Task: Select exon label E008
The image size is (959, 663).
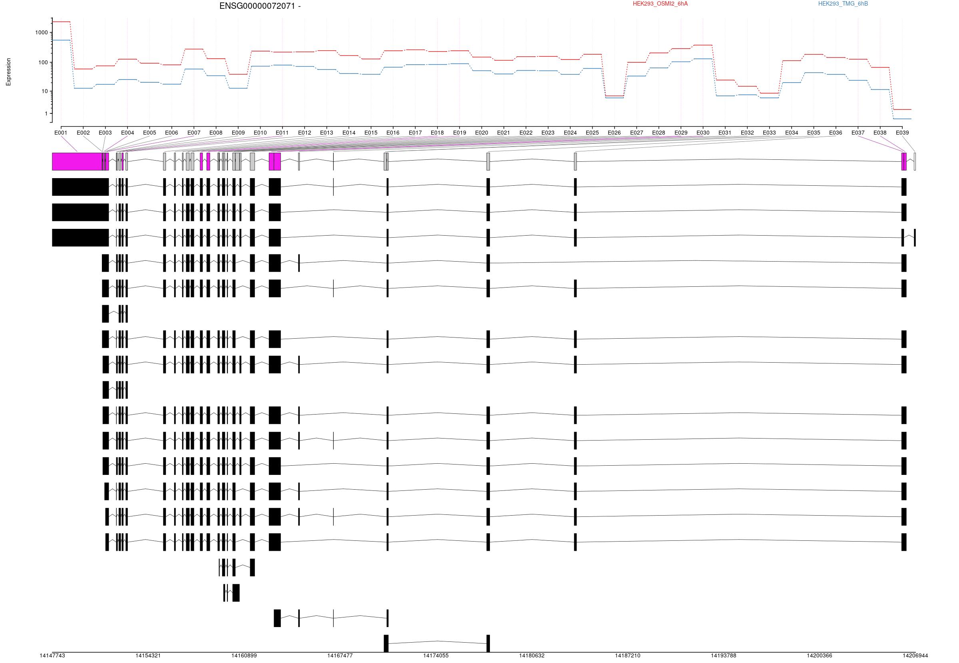Action: (x=216, y=133)
